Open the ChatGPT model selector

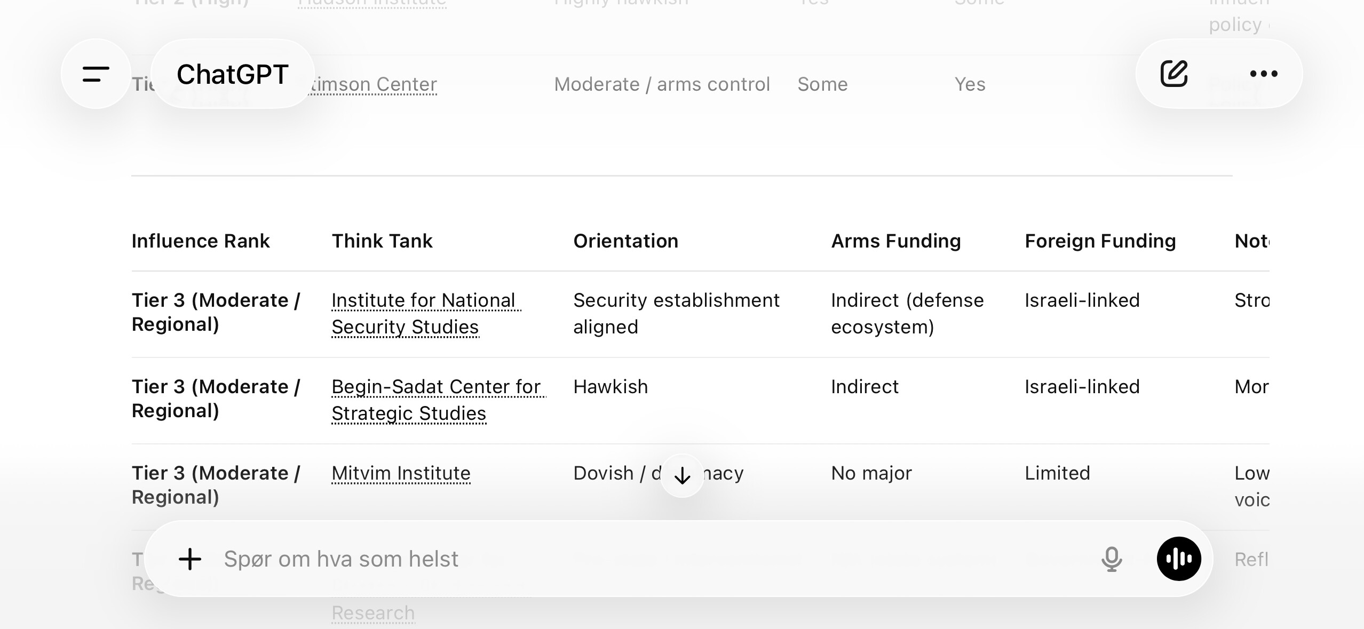coord(233,74)
